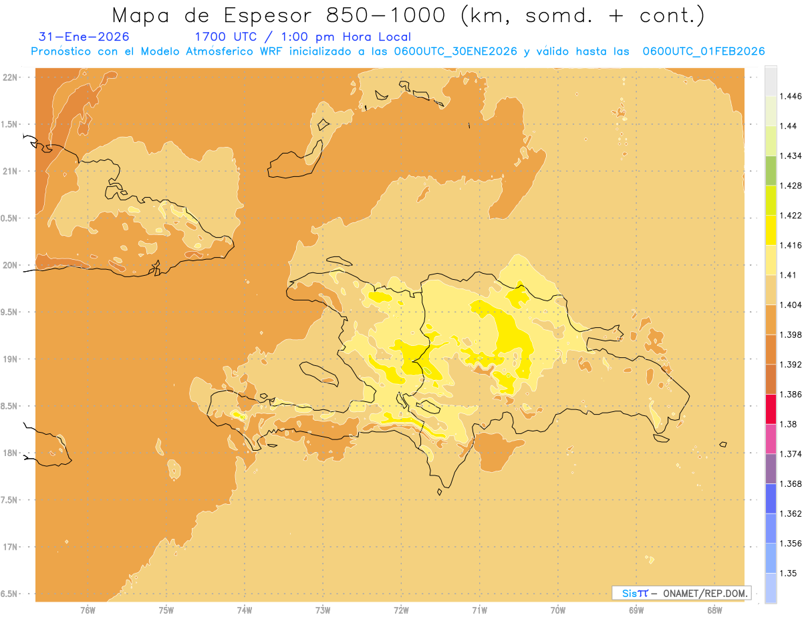The width and height of the screenshot is (802, 619).
Task: Select colorbar value "1.362"
Action: tap(792, 513)
